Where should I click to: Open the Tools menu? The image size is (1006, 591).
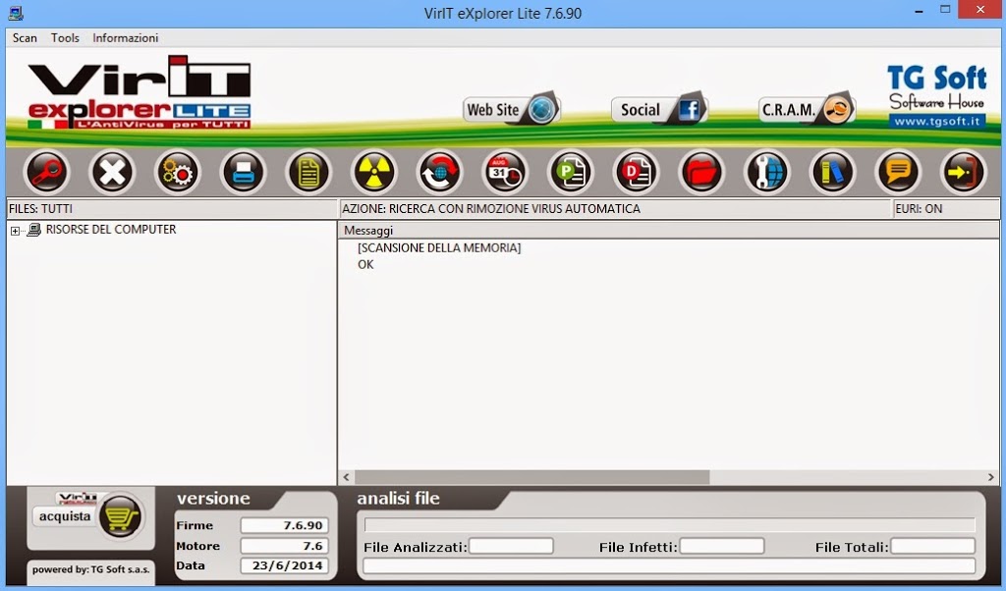pos(66,38)
